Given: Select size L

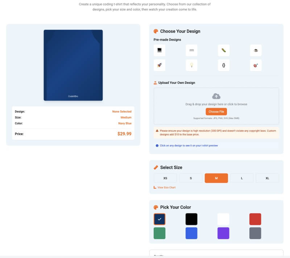Looking at the screenshot, I should coord(242,178).
